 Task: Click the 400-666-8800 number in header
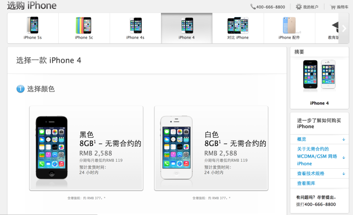point(271,7)
